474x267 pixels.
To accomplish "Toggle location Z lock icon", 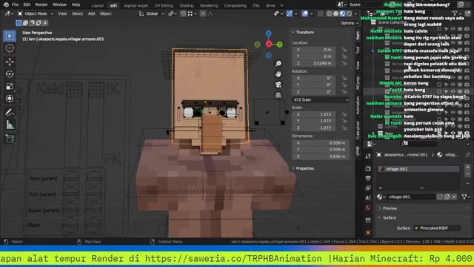I will (x=344, y=63).
